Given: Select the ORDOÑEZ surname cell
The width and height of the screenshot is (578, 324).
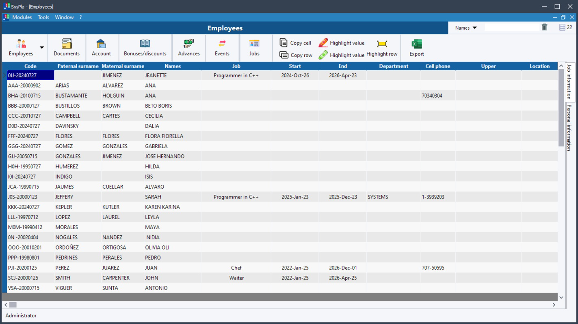Looking at the screenshot, I should tap(78, 247).
